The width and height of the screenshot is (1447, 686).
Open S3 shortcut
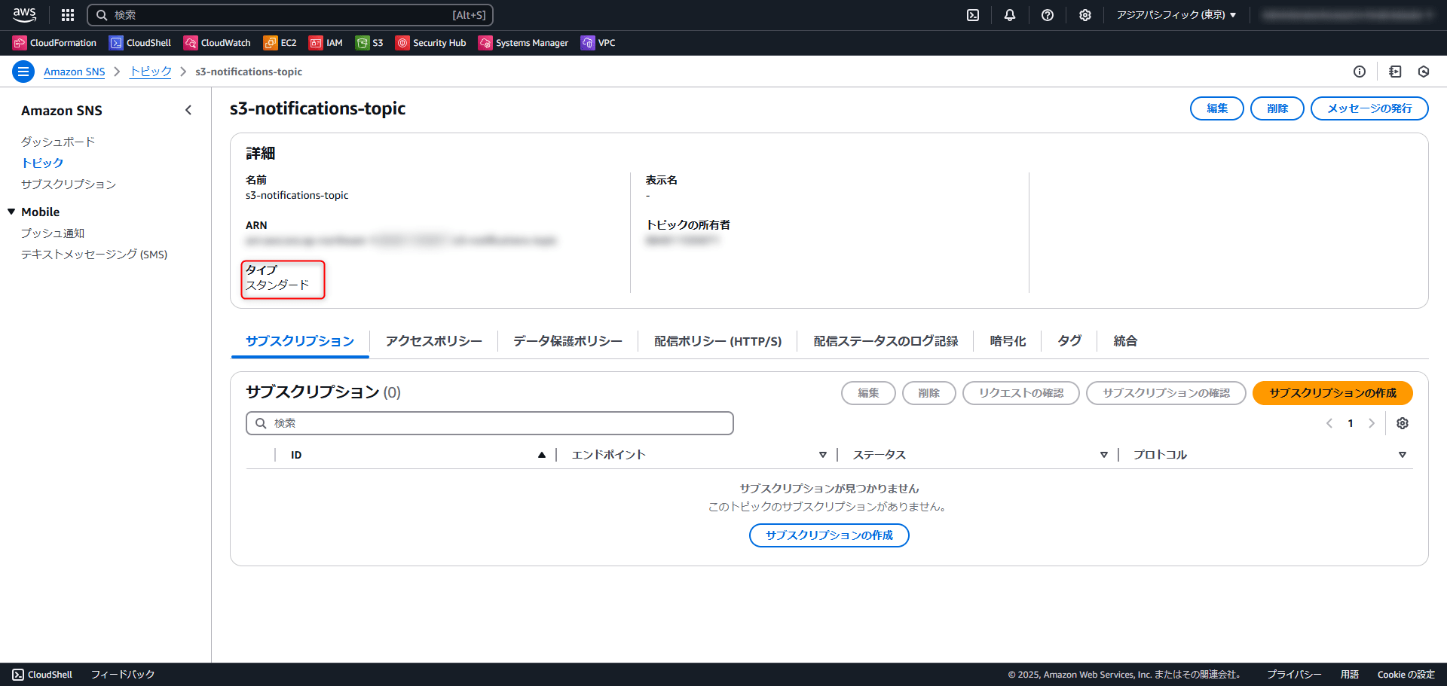click(x=369, y=43)
